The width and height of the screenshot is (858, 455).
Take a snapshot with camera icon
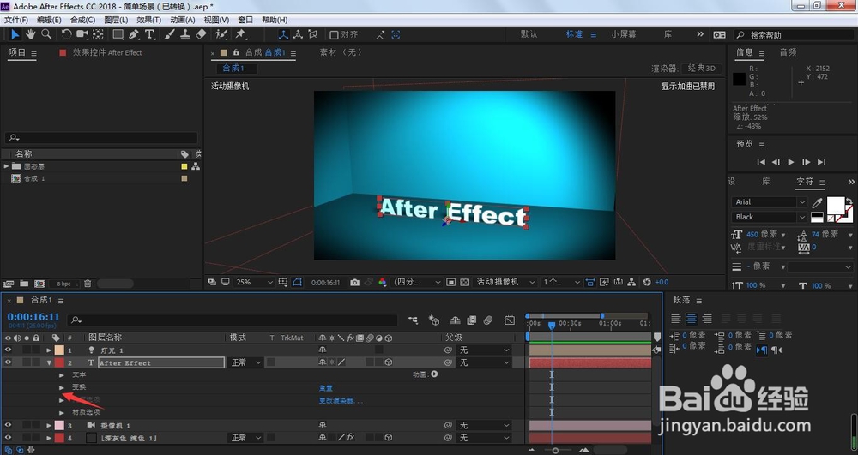tap(355, 283)
